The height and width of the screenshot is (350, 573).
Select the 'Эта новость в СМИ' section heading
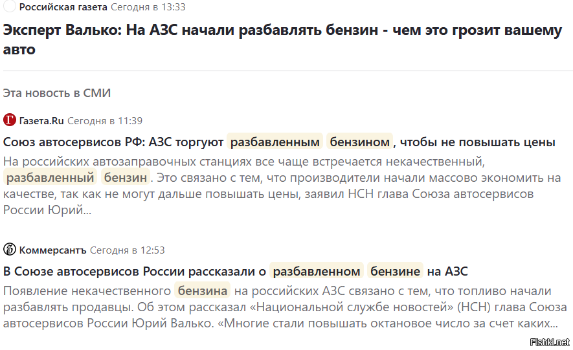57,93
